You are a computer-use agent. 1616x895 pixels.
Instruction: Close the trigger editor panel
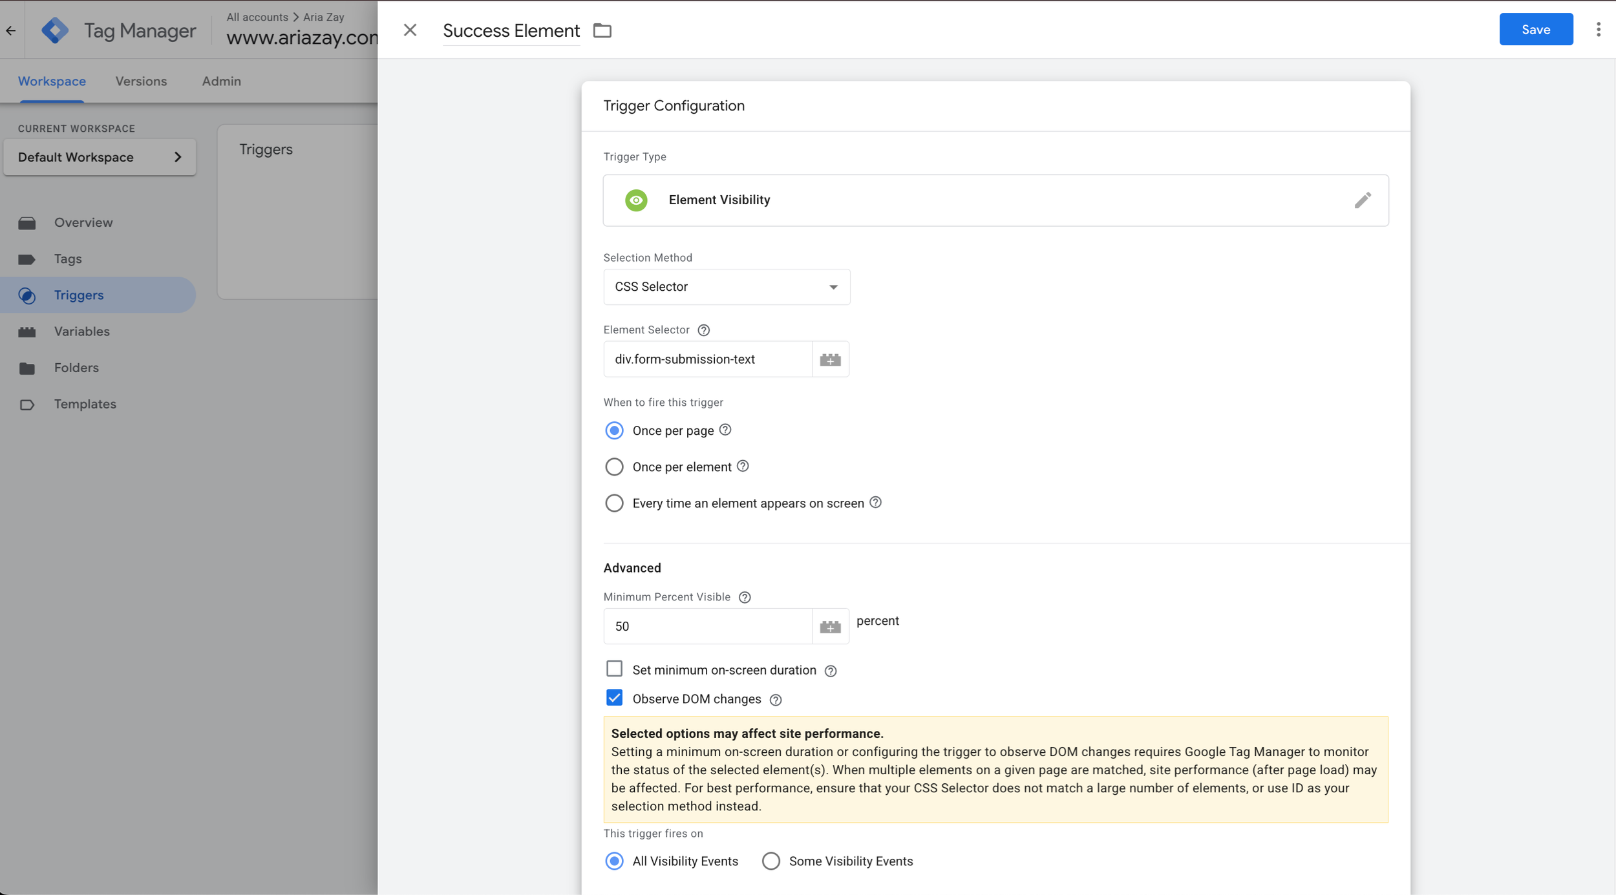[410, 30]
